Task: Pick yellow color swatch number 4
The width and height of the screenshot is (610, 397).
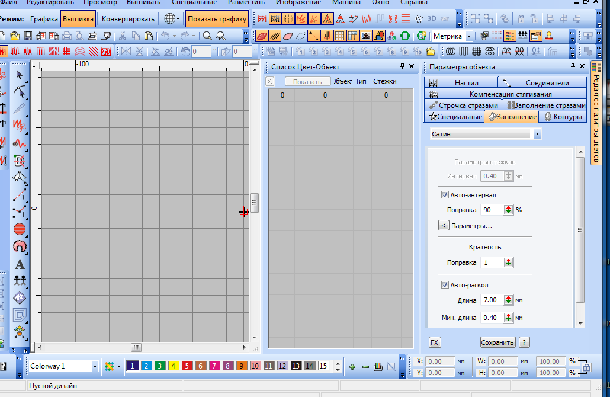Action: (174, 366)
